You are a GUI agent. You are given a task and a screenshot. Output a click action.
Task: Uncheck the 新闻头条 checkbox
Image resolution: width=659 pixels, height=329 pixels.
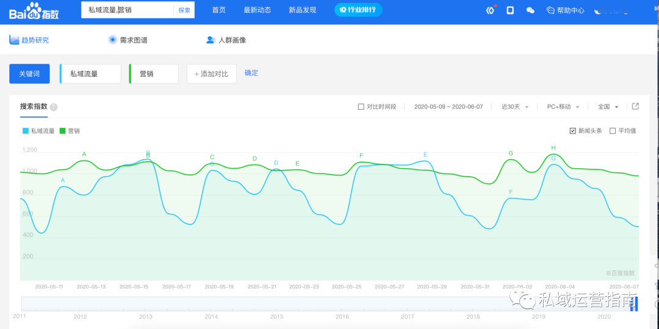click(572, 130)
